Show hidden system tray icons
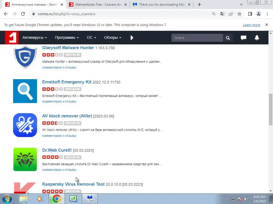Viewport: 273px width, 204px height. coord(227,199)
